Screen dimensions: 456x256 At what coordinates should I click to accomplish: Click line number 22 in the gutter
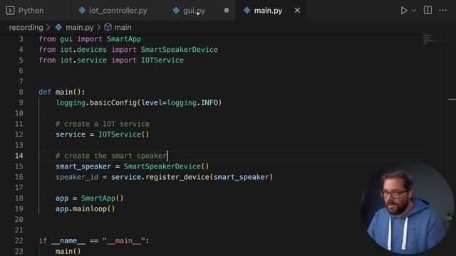(19, 240)
